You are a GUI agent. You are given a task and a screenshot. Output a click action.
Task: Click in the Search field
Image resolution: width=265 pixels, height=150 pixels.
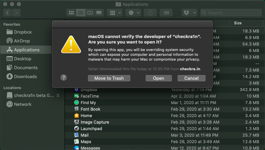232,13
